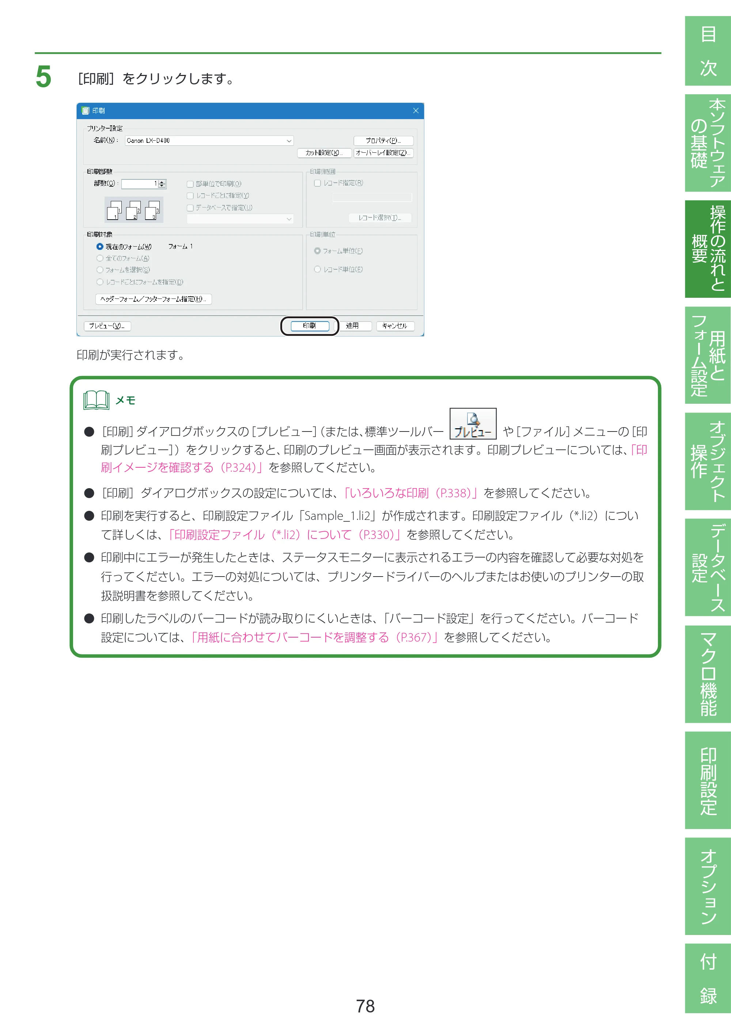This screenshot has width=731, height=1034.
Task: Open the 印刷イメージを確認する (P.324) link
Action: pos(181,467)
